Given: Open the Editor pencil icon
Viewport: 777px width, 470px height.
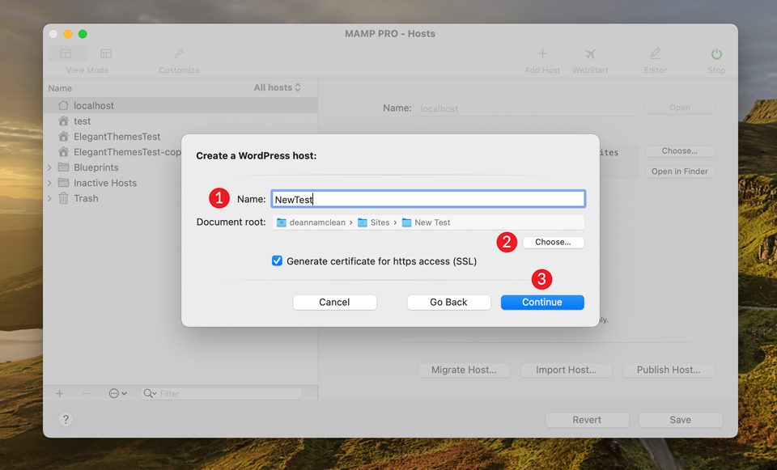Looking at the screenshot, I should 655,54.
